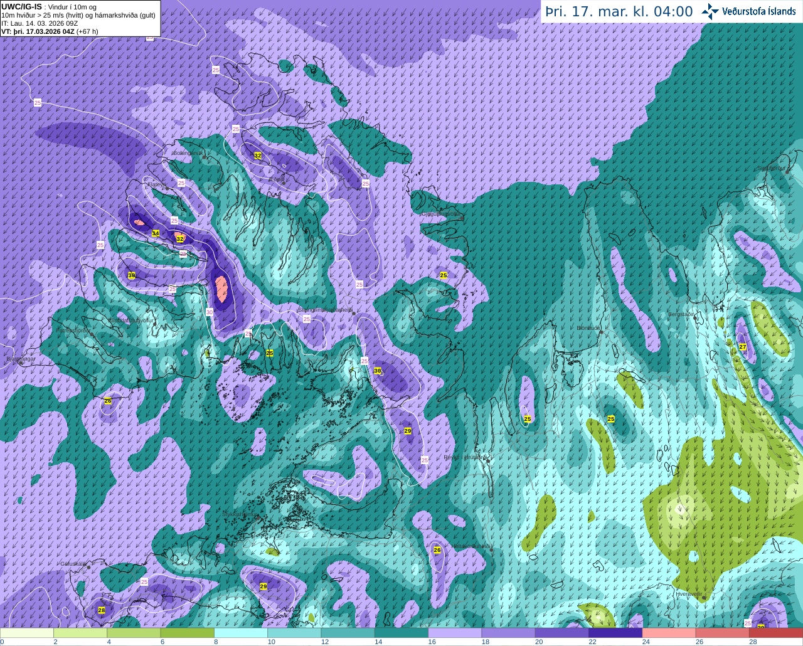The height and width of the screenshot is (646, 803).
Task: Click the Veðurstofa Íslands name text
Action: tap(759, 11)
